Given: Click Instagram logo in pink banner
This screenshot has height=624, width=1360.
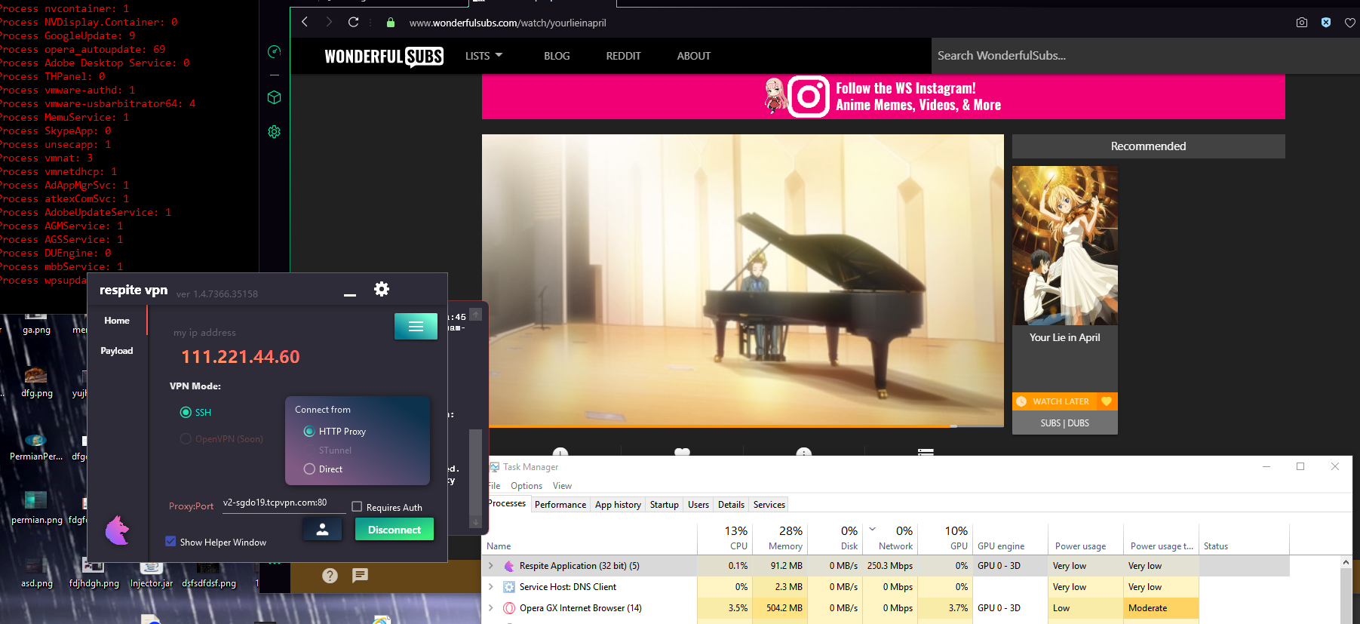Looking at the screenshot, I should (809, 97).
